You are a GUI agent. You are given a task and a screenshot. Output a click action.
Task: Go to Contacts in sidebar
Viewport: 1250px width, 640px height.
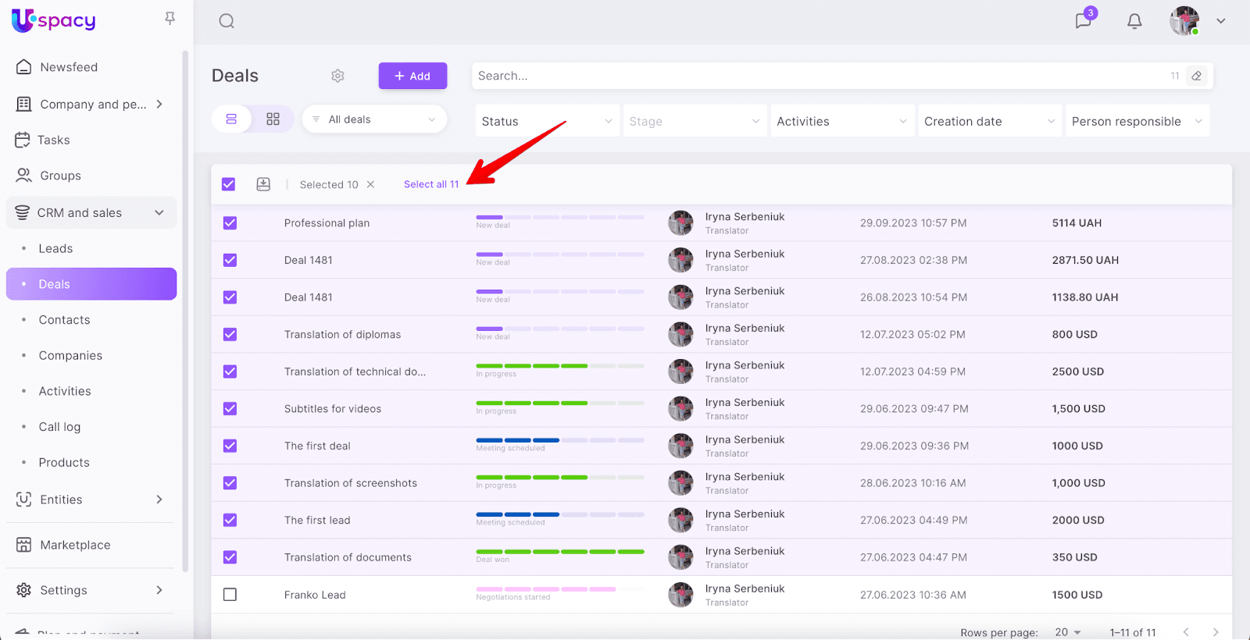coord(64,320)
